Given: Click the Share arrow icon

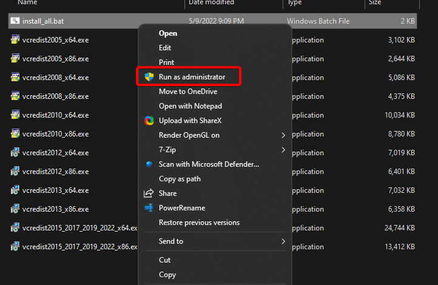Looking at the screenshot, I should point(149,193).
